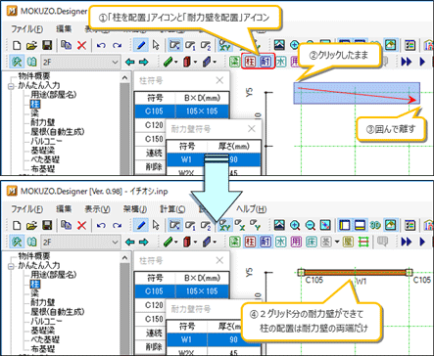Viewport: 434px width, 356px height.
Task: Close 柱符号 panel in top window
Action: [x=219, y=80]
